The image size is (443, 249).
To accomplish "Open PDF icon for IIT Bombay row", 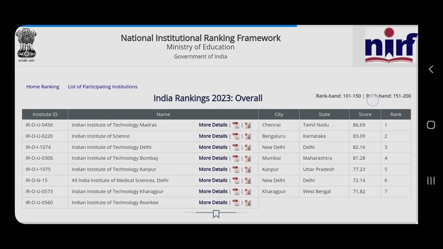I will pyautogui.click(x=236, y=158).
